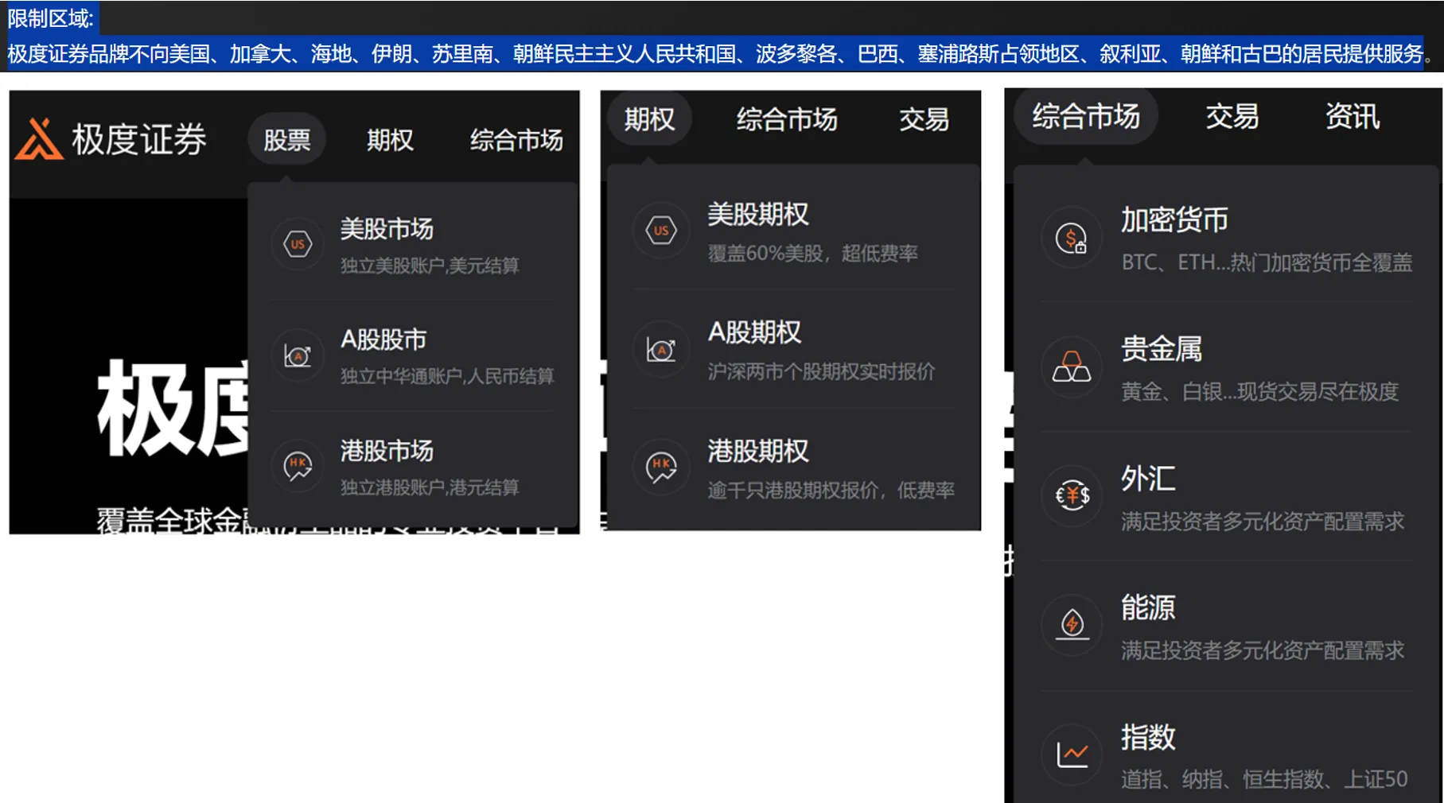This screenshot has width=1444, height=803.
Task: Click the 极度证券 brand name text
Action: point(139,139)
